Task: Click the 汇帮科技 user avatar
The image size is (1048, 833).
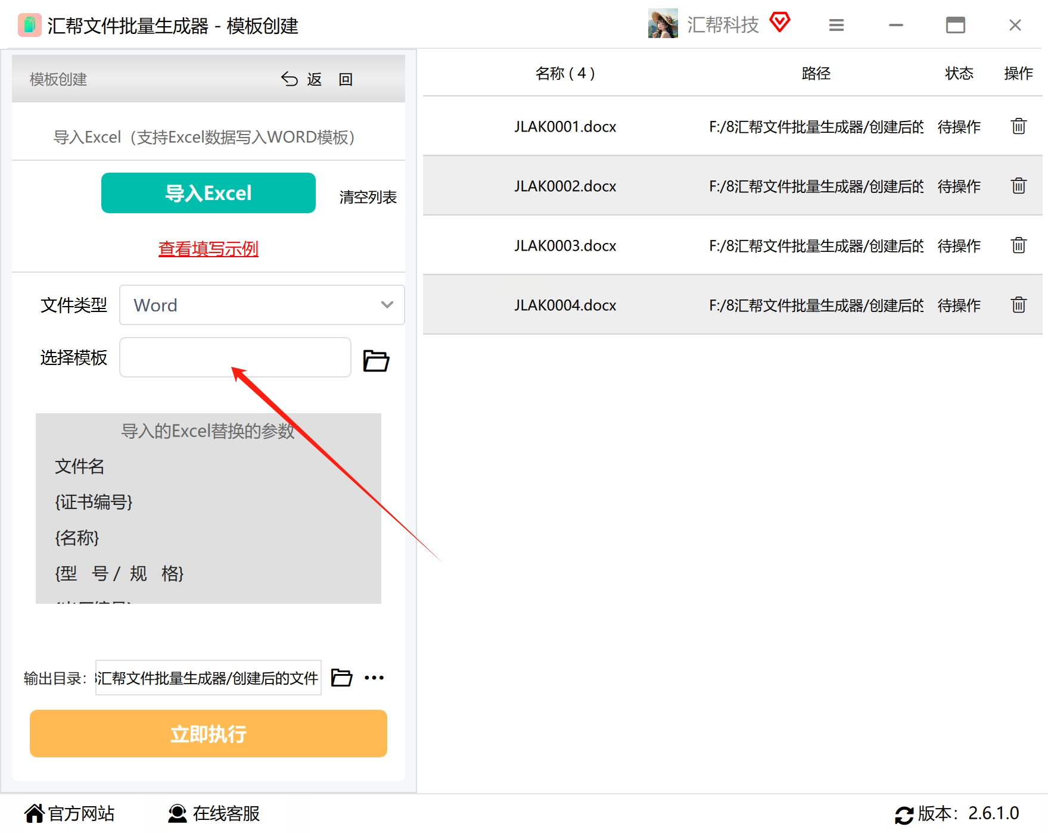Action: (663, 23)
